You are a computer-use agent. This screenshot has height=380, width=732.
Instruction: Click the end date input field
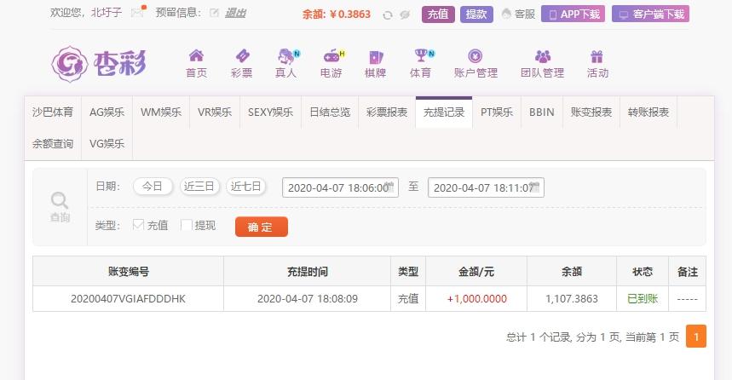coord(486,187)
